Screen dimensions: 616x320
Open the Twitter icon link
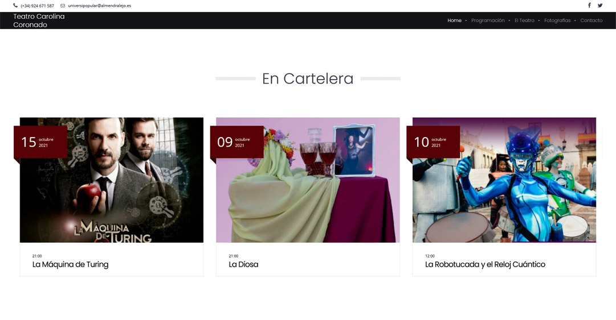(600, 6)
